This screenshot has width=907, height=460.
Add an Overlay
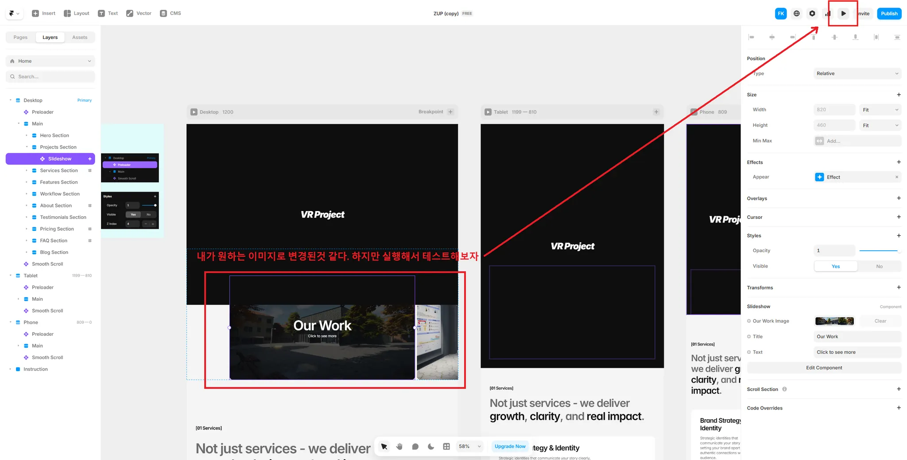[899, 199]
